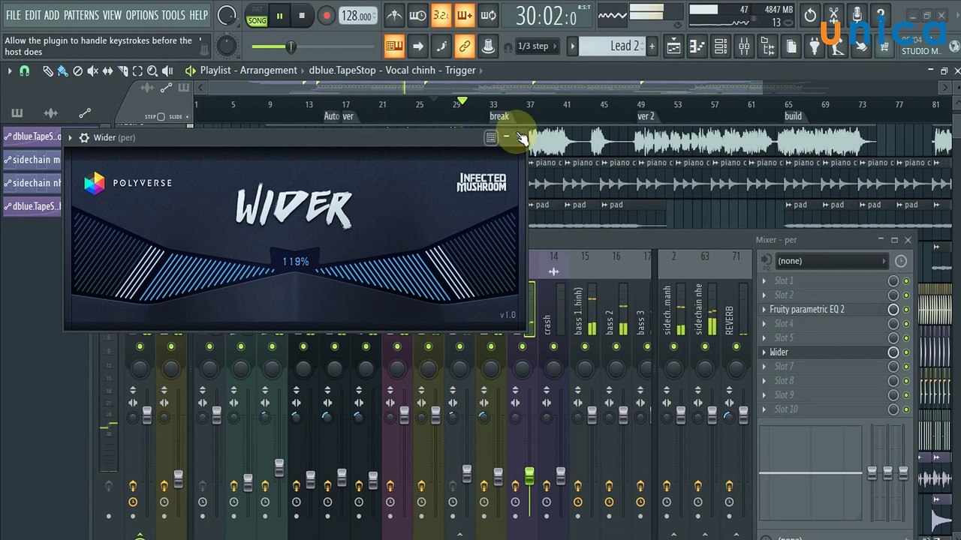961x540 pixels.
Task: Expand the Slot 10 arrow in mixer
Action: (765, 409)
